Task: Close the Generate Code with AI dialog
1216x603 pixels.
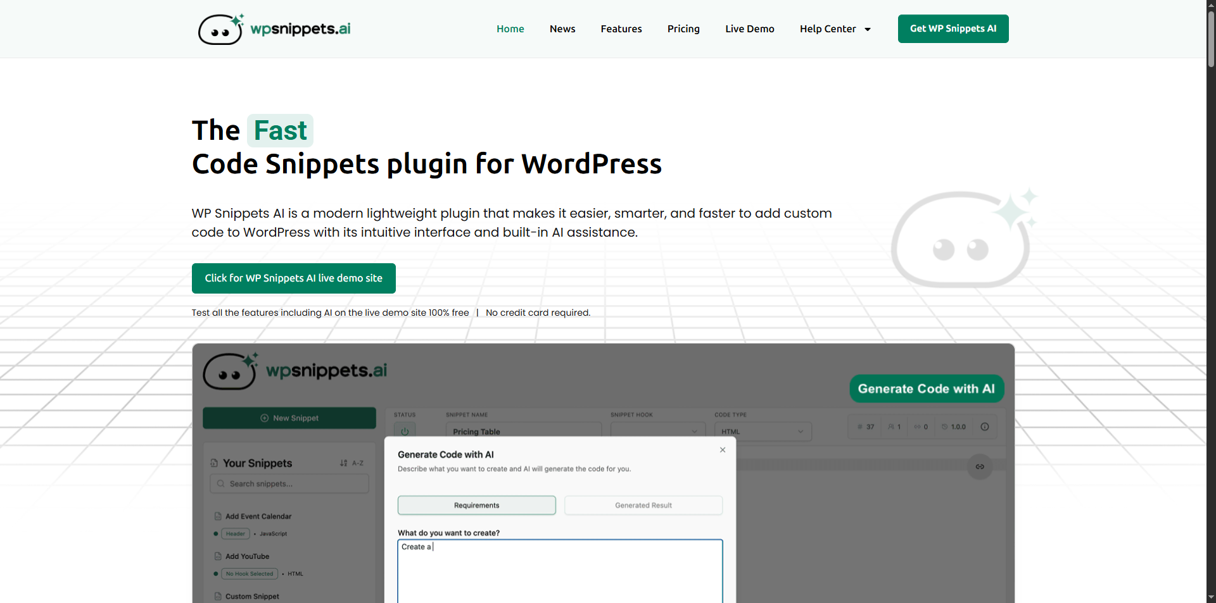Action: [723, 450]
